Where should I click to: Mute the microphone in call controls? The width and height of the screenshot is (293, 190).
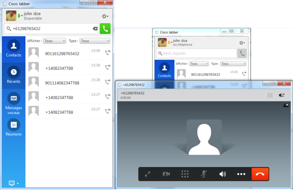coord(204,174)
